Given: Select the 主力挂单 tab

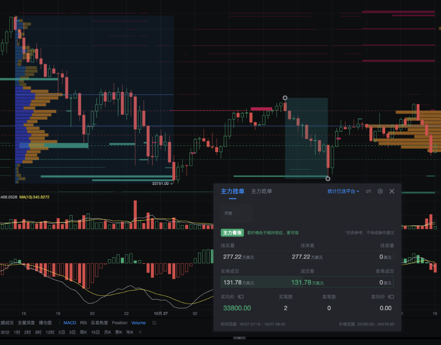Looking at the screenshot, I should (x=232, y=191).
